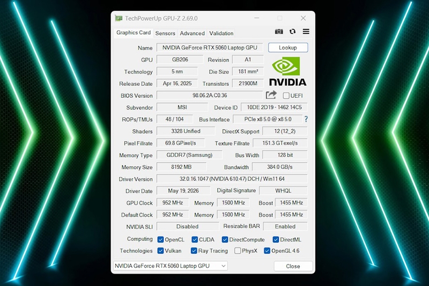Click the DirectX Support 12 (12_2) field
Viewport: 429px width, 286px height.
click(x=285, y=131)
